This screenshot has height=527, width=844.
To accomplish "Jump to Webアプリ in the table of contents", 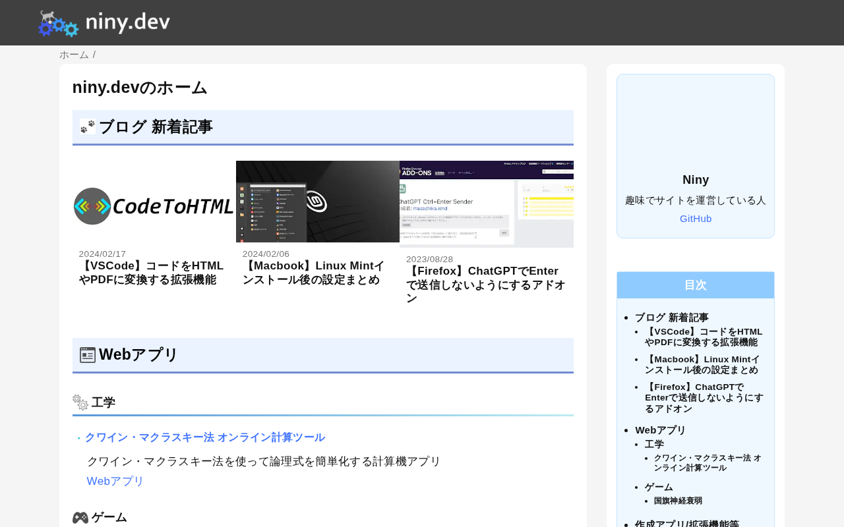I will [661, 430].
